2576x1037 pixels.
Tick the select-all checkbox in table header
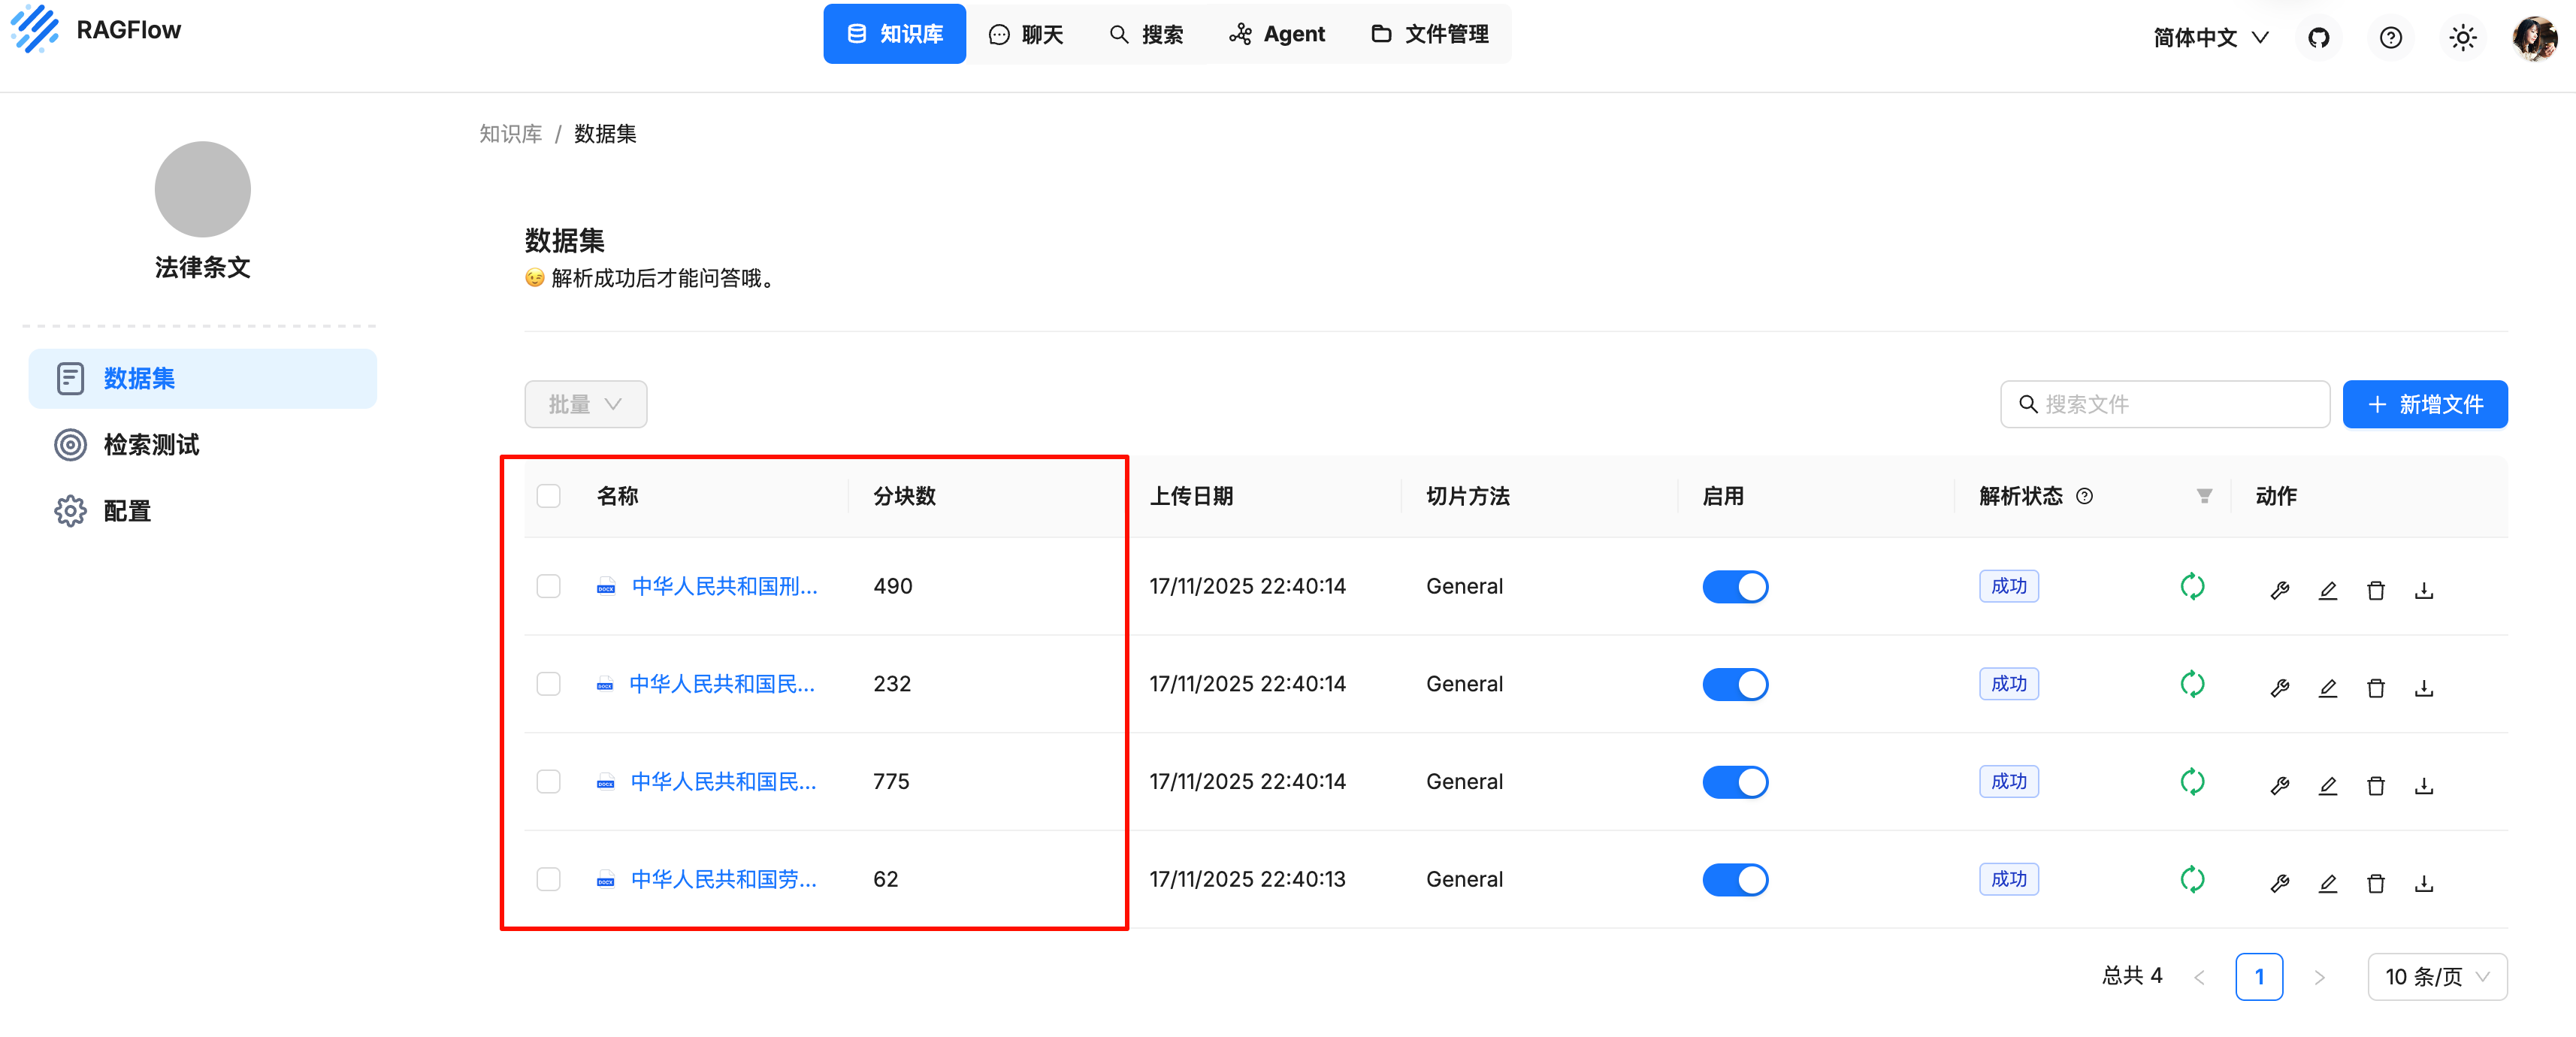pos(548,496)
